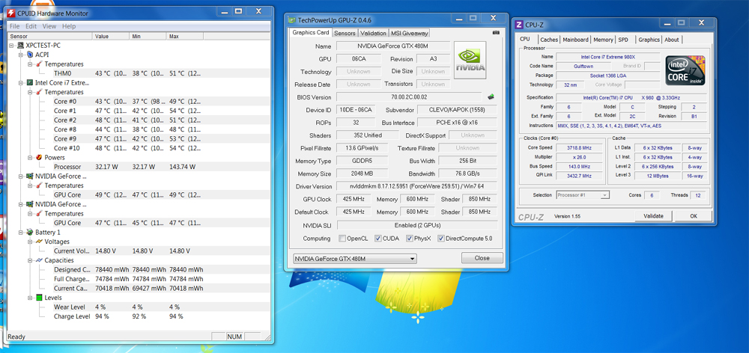Viewport: 749px width, 353px height.
Task: Open the Edit menu in Hardware Monitor
Action: coord(31,26)
